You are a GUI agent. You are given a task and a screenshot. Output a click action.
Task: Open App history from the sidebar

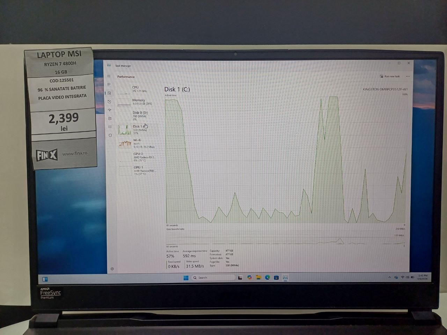pos(109,102)
